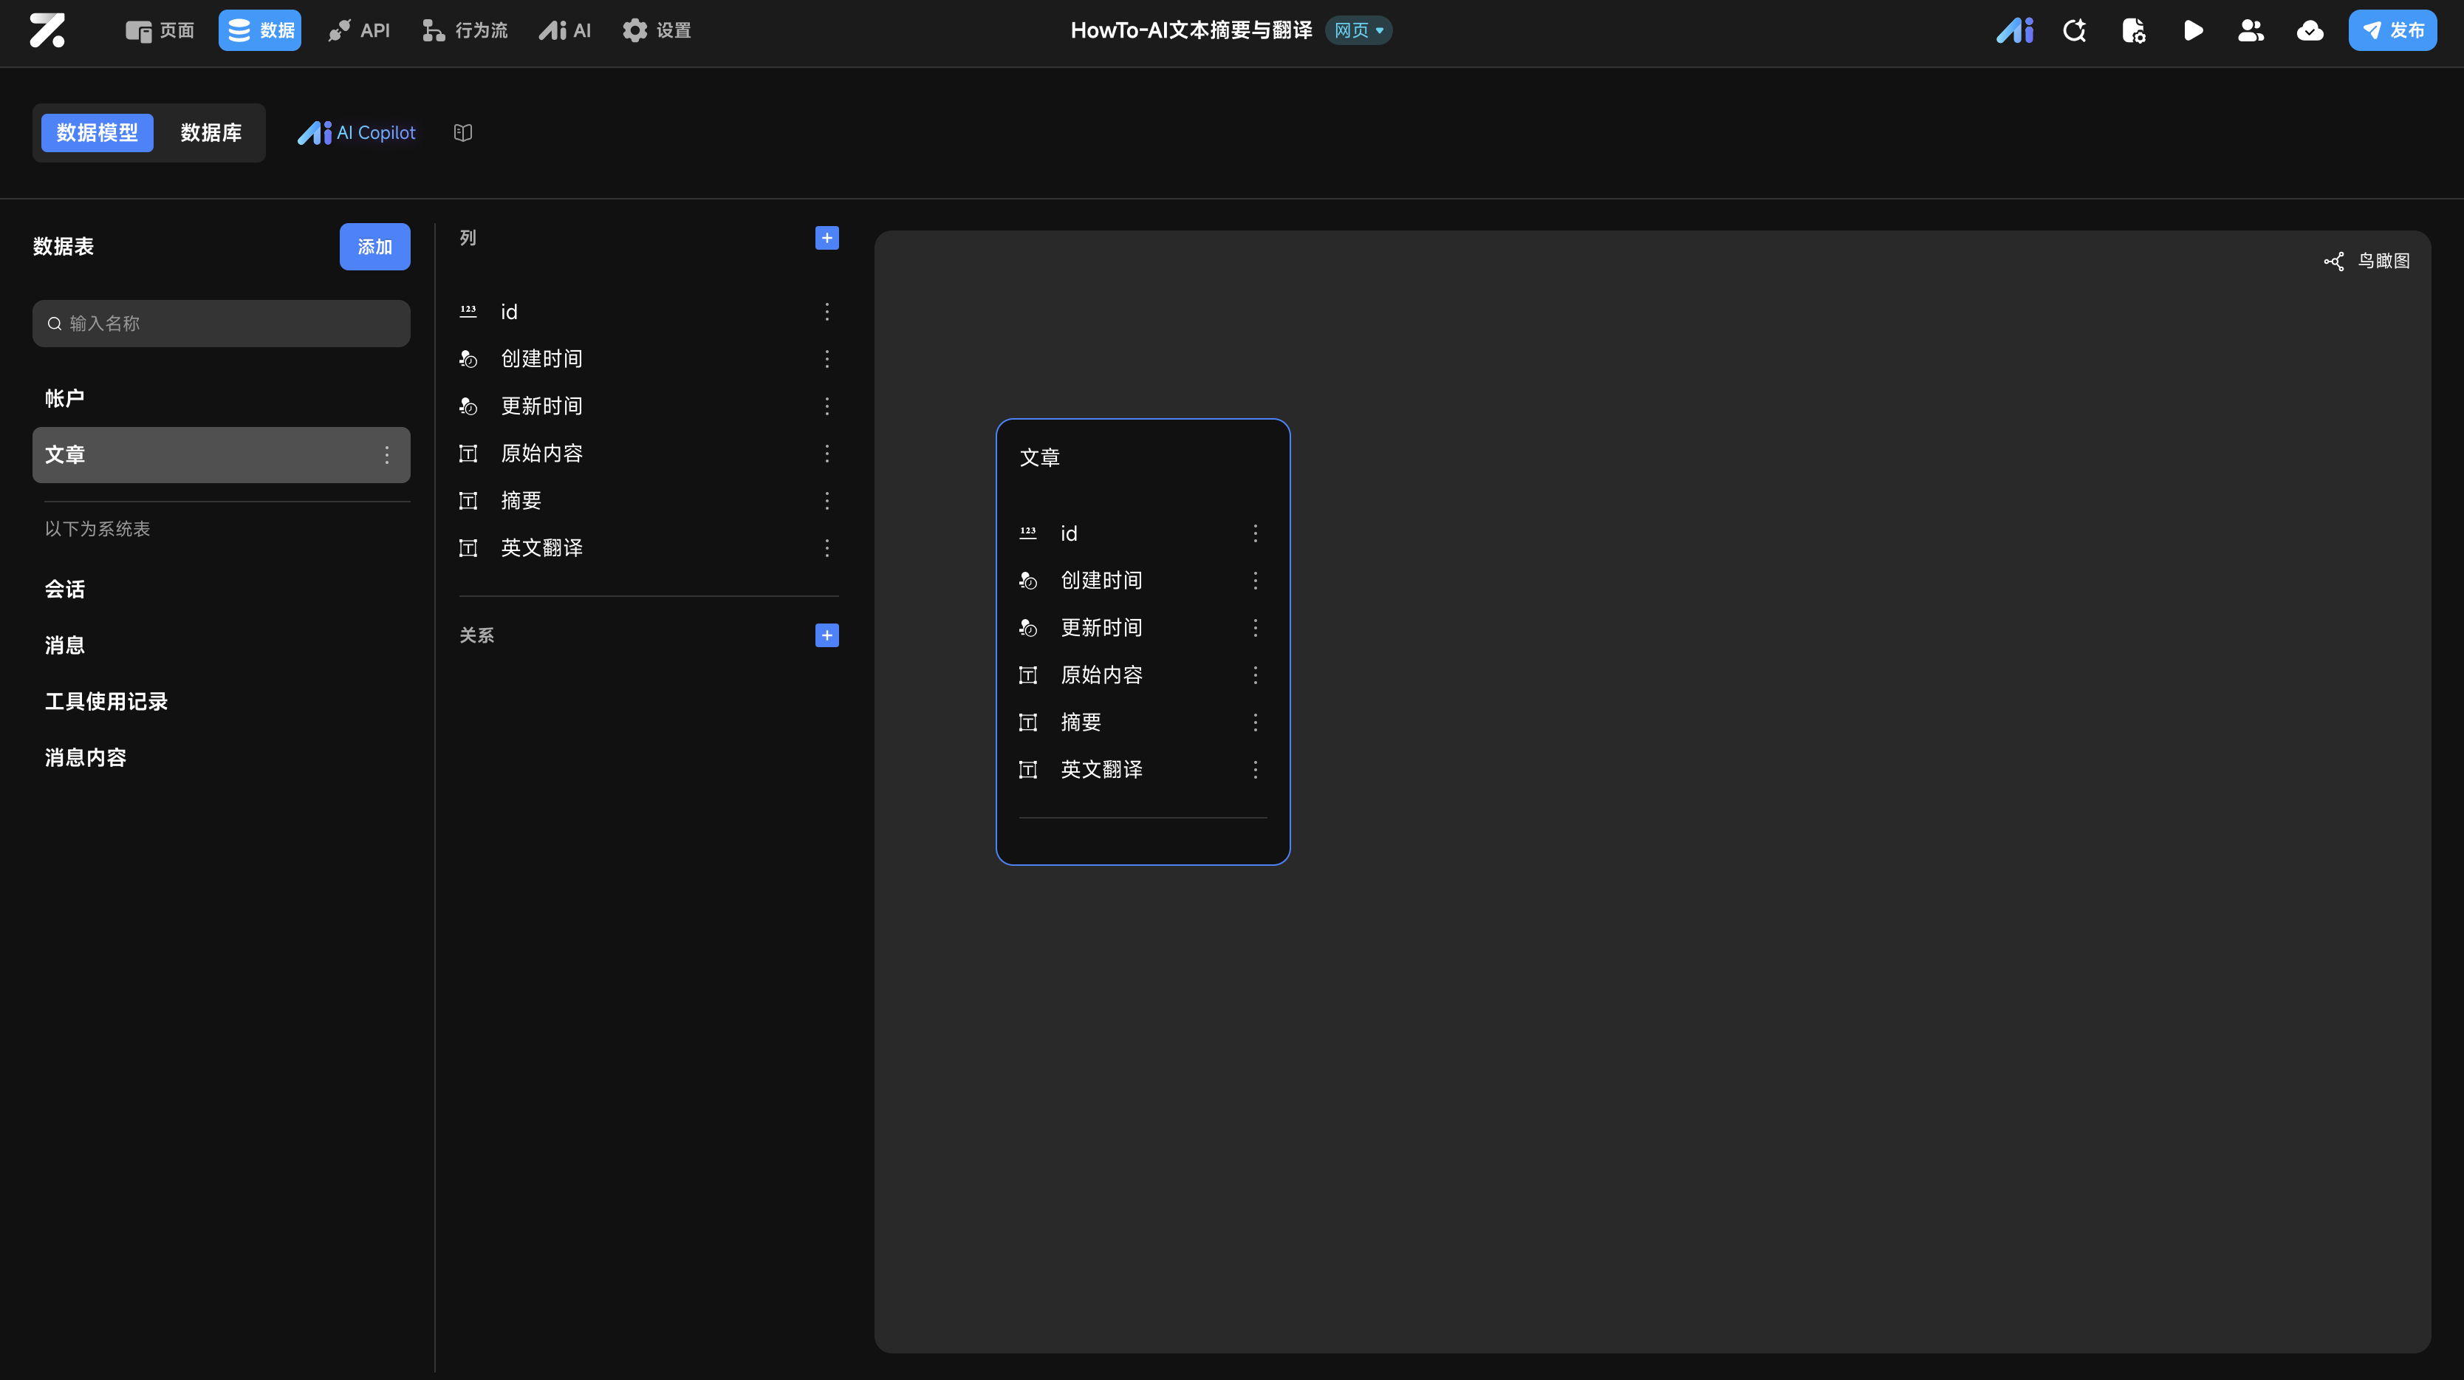Click the cloud save icon
The height and width of the screenshot is (1380, 2464).
tap(2310, 30)
